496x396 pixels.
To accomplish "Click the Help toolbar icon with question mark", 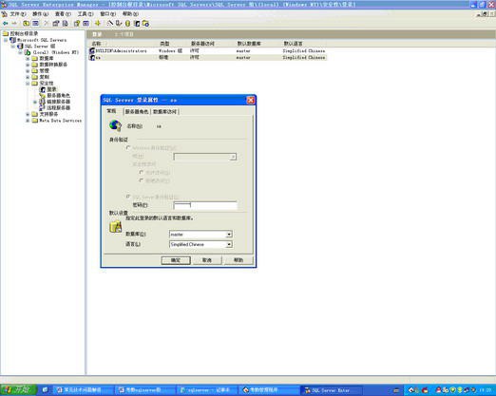I will (77, 24).
